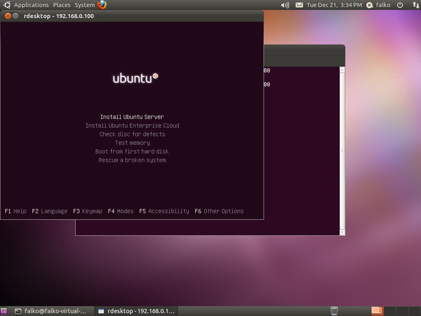Viewport: 421px width, 316px height.
Task: Open the Trash icon in bottom panel
Action: point(334,311)
